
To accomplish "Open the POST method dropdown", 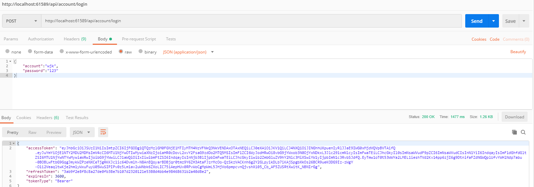I will click(x=22, y=21).
